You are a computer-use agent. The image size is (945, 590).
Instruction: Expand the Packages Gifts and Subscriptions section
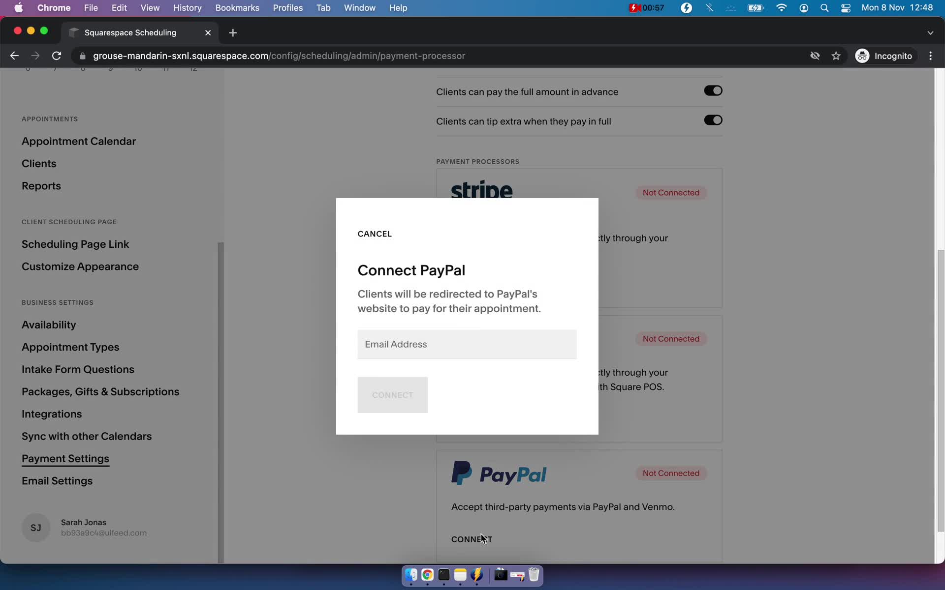click(100, 391)
